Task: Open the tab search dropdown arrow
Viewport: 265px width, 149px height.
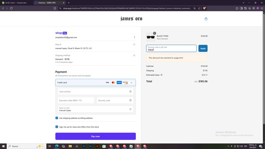Action: click(243, 3)
